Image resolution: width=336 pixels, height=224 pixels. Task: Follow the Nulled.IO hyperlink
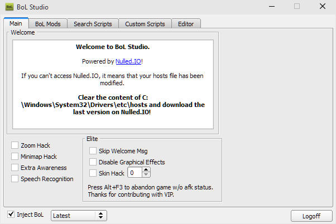click(x=128, y=61)
